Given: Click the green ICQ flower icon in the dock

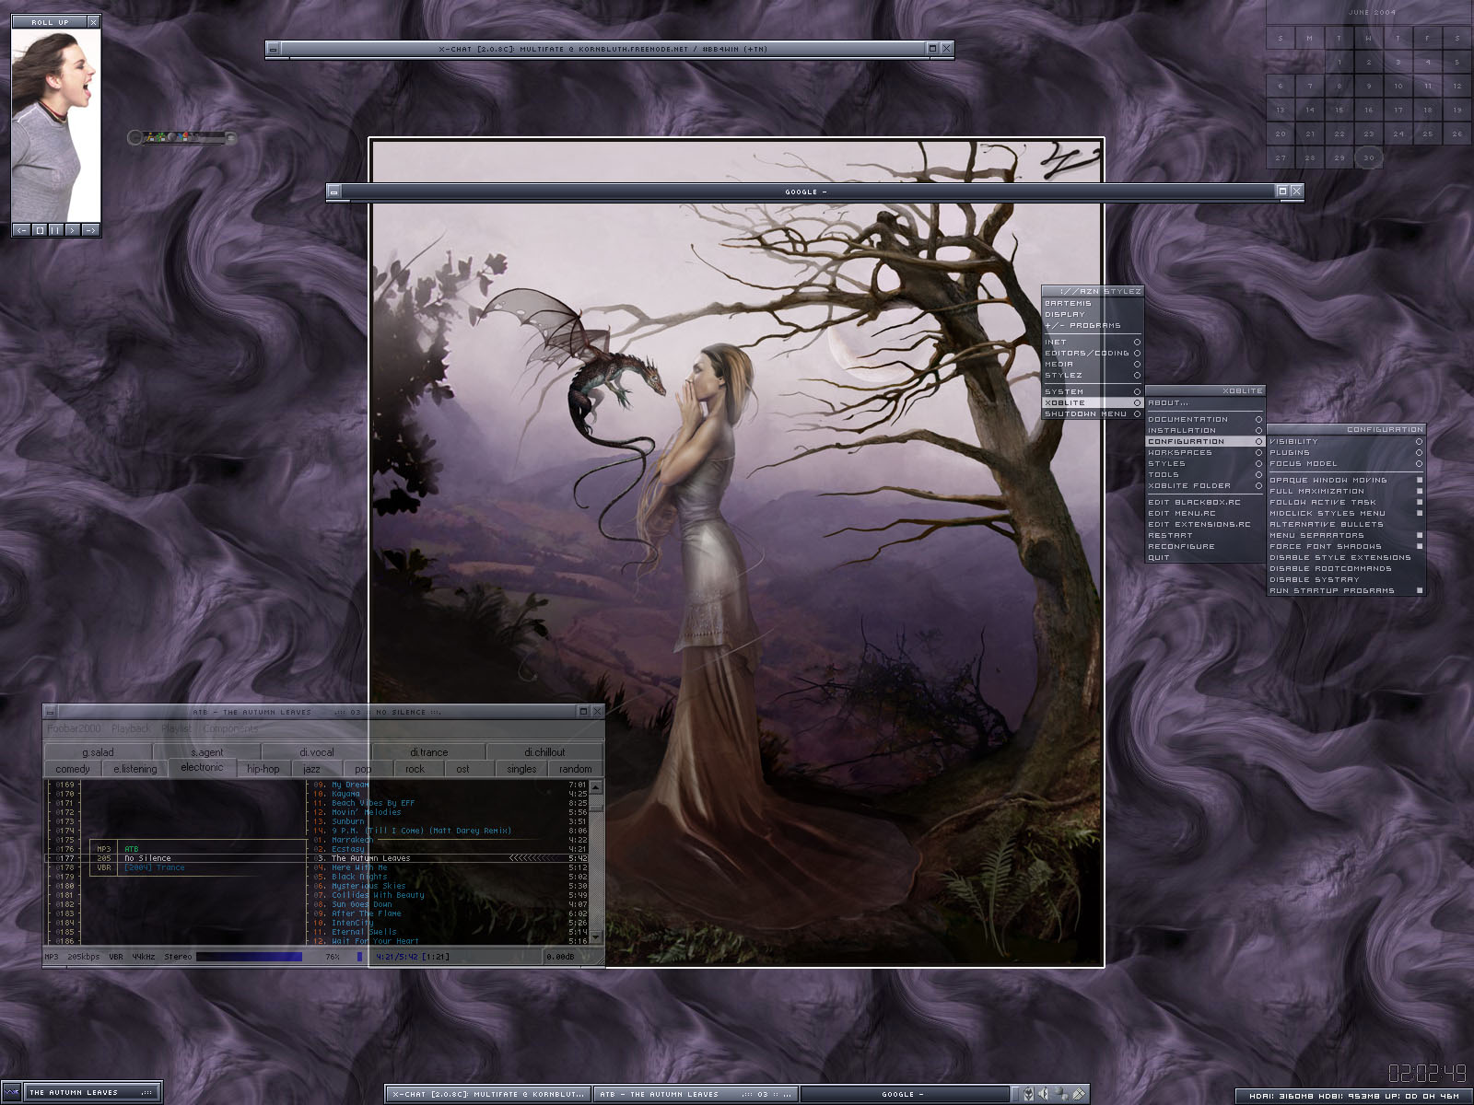Looking at the screenshot, I should point(160,138).
